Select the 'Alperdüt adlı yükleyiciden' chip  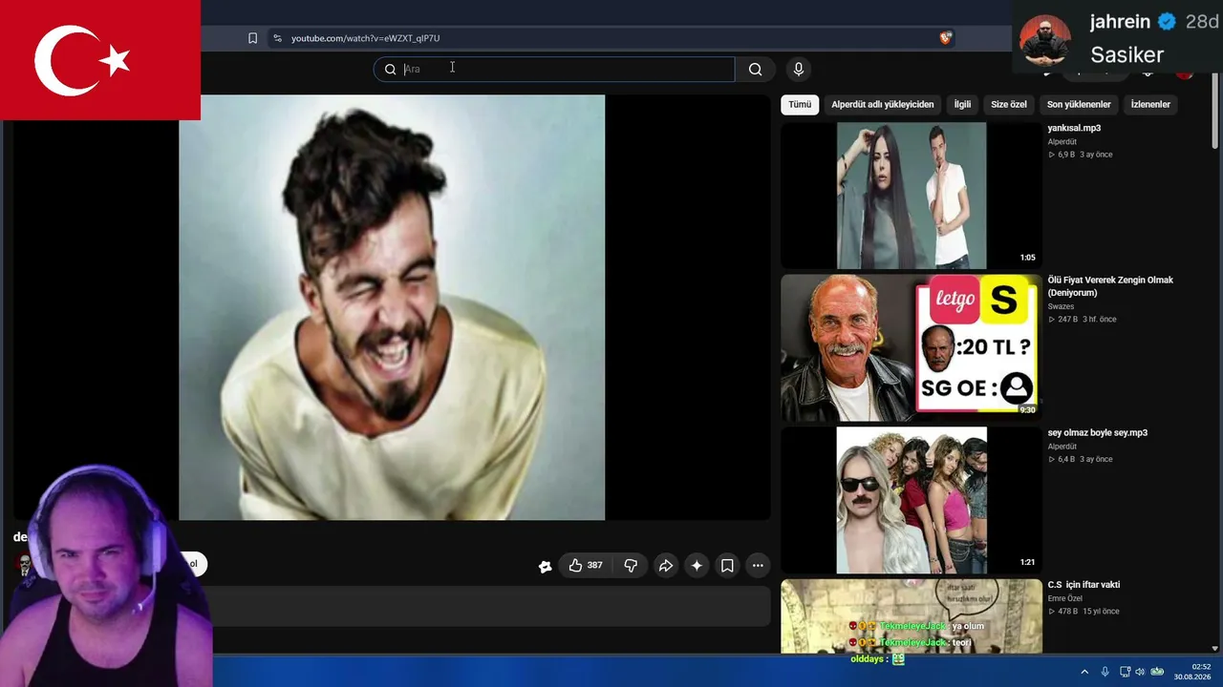(882, 104)
